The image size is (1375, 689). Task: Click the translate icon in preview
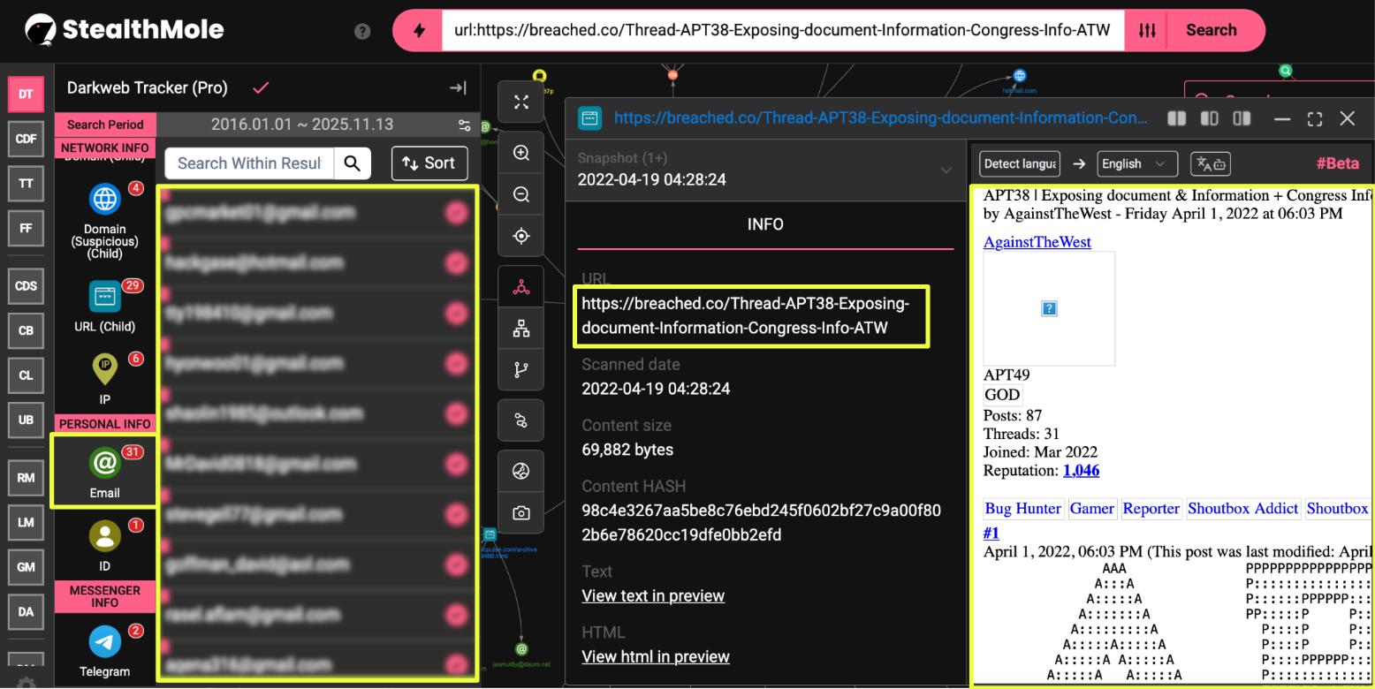[1210, 163]
